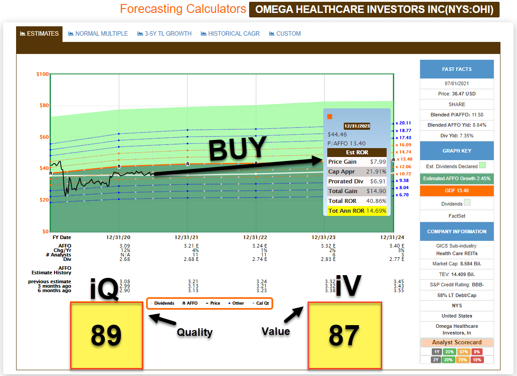Click the Price Gain $7.99 row
This screenshot has width=517, height=376.
pos(357,162)
